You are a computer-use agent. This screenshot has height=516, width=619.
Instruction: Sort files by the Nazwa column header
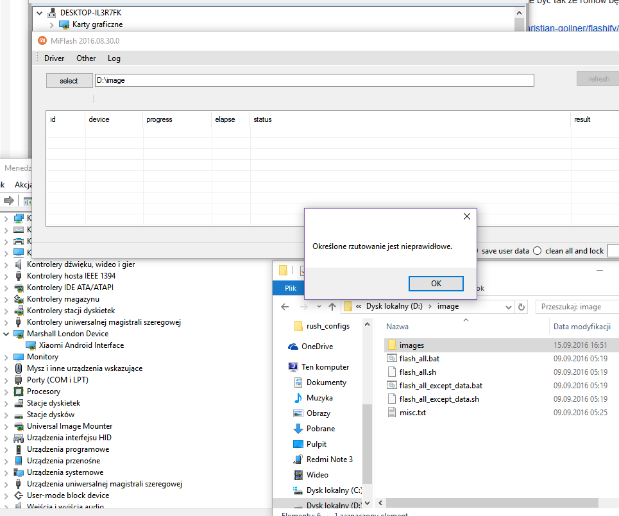(398, 327)
